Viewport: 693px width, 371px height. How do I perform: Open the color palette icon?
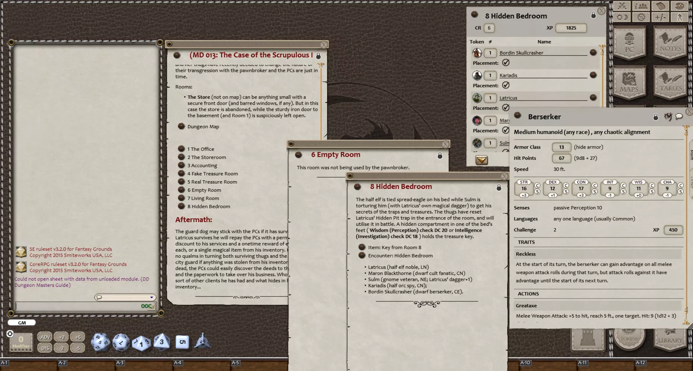click(680, 6)
